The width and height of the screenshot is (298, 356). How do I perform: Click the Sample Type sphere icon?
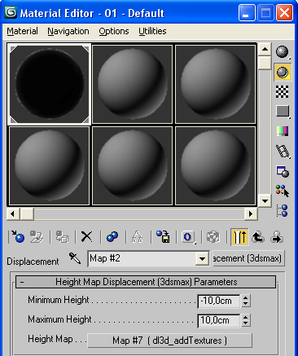pos(283,52)
